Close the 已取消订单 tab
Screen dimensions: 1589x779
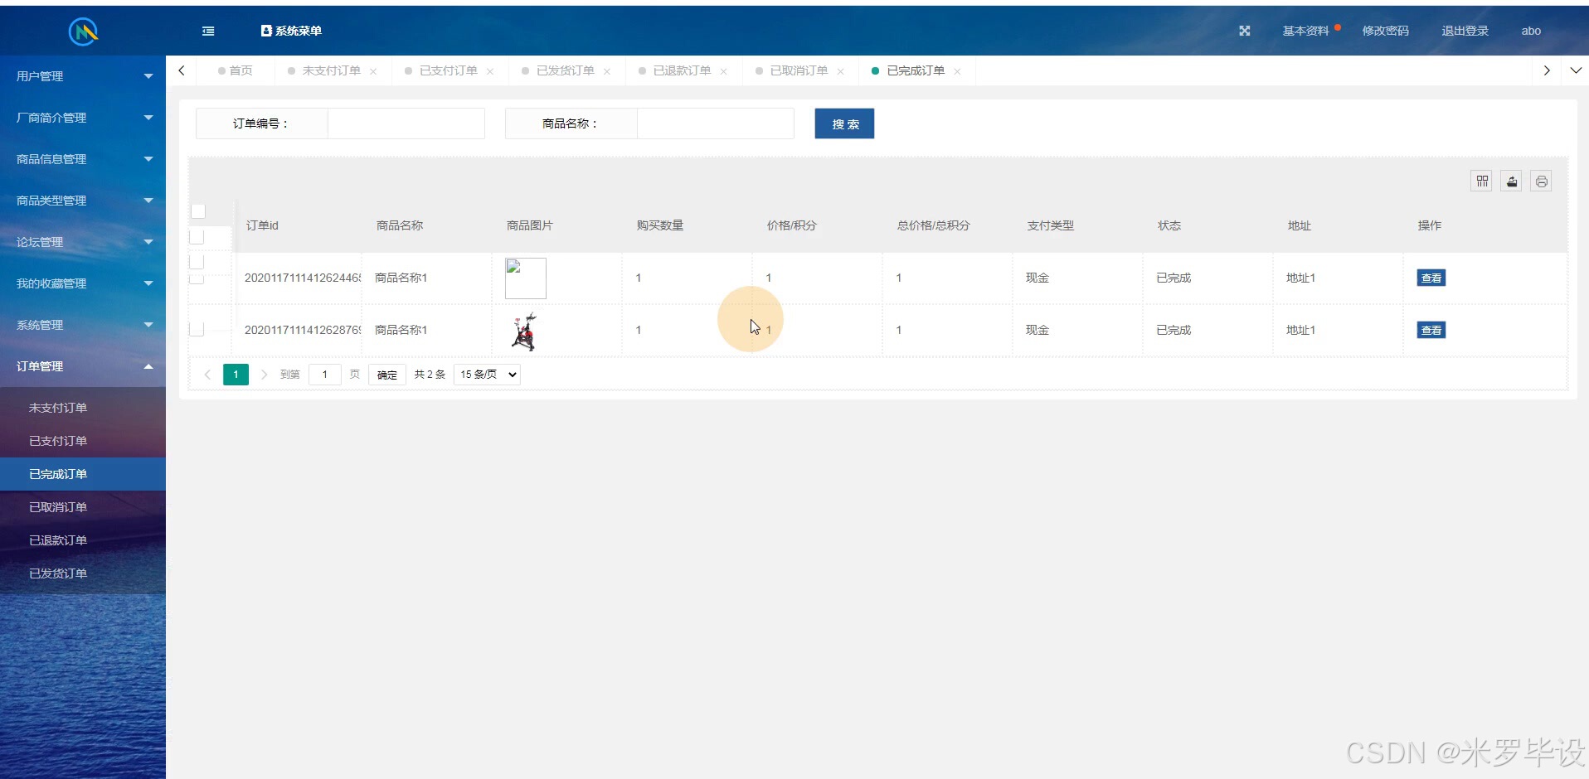(841, 71)
